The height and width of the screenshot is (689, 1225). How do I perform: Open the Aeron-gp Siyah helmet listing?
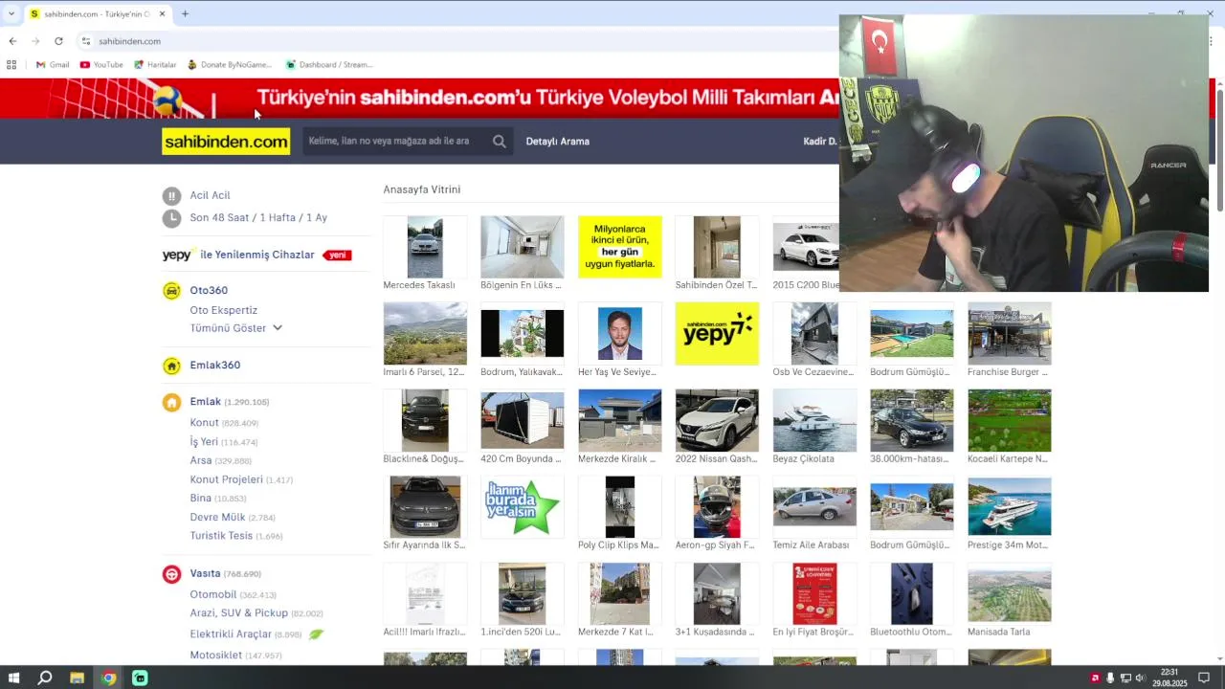coord(717,507)
